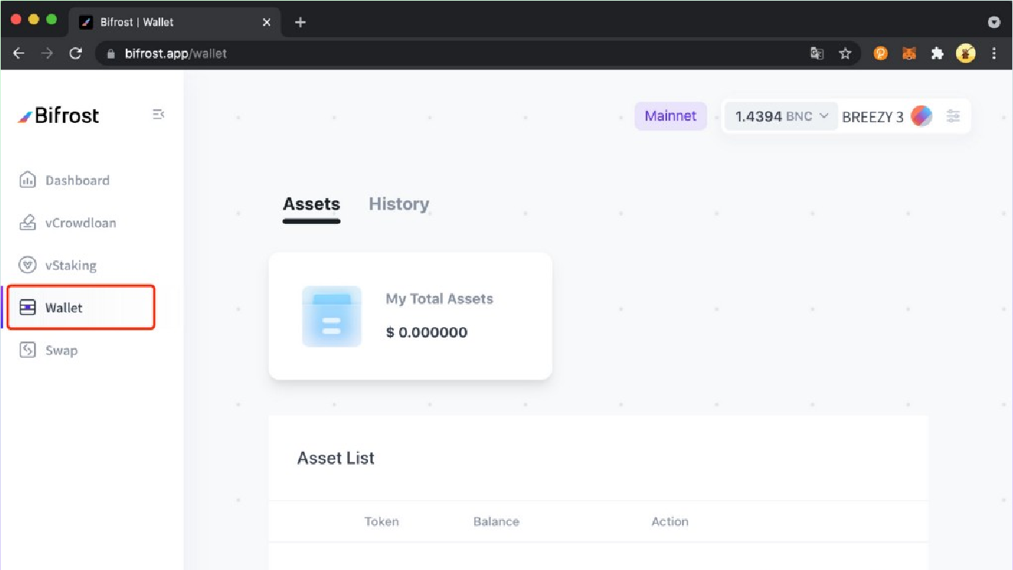The width and height of the screenshot is (1013, 570).
Task: Click the My Total Assets wallet icon
Action: point(332,316)
